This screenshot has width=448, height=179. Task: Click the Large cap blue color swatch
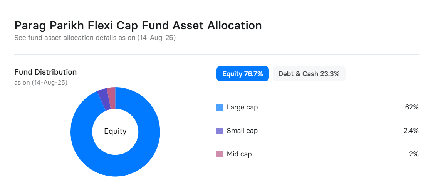coord(220,108)
